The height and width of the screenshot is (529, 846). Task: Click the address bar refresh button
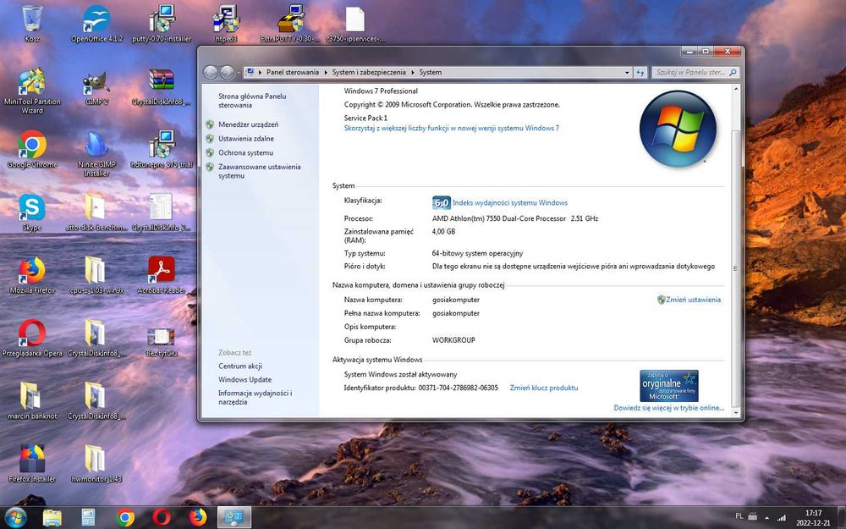640,73
